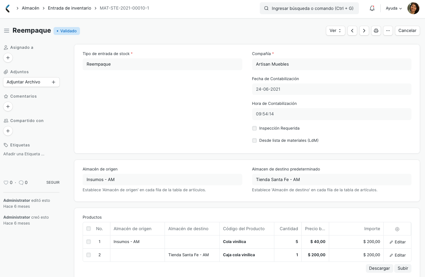425x277 pixels.
Task: Click the comment count bubble icon
Action: (x=21, y=182)
